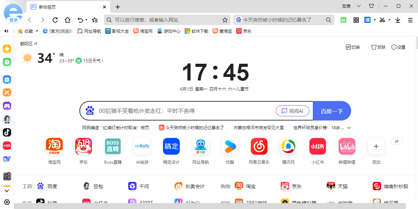418x209 pixels.
Task: Open 软件下载 bookmark
Action: coord(196,31)
